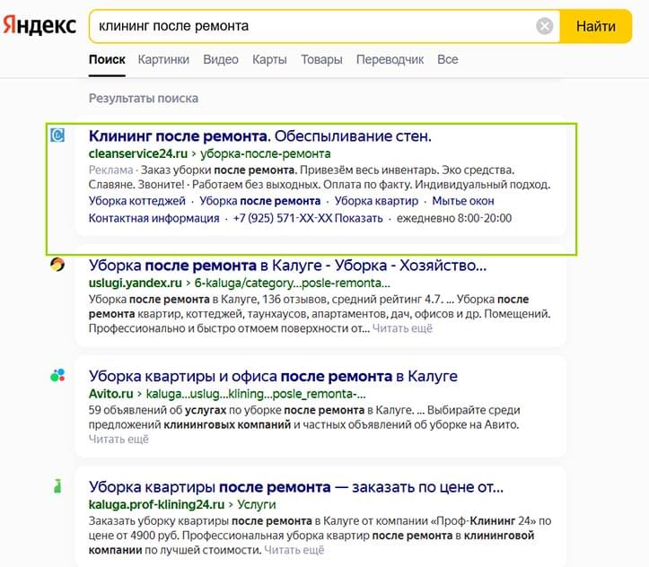Click the cleanservice24.ru domain link
This screenshot has height=567, width=649.
(138, 153)
